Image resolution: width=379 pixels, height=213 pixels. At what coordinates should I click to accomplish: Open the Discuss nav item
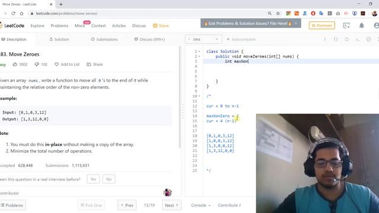139,25
